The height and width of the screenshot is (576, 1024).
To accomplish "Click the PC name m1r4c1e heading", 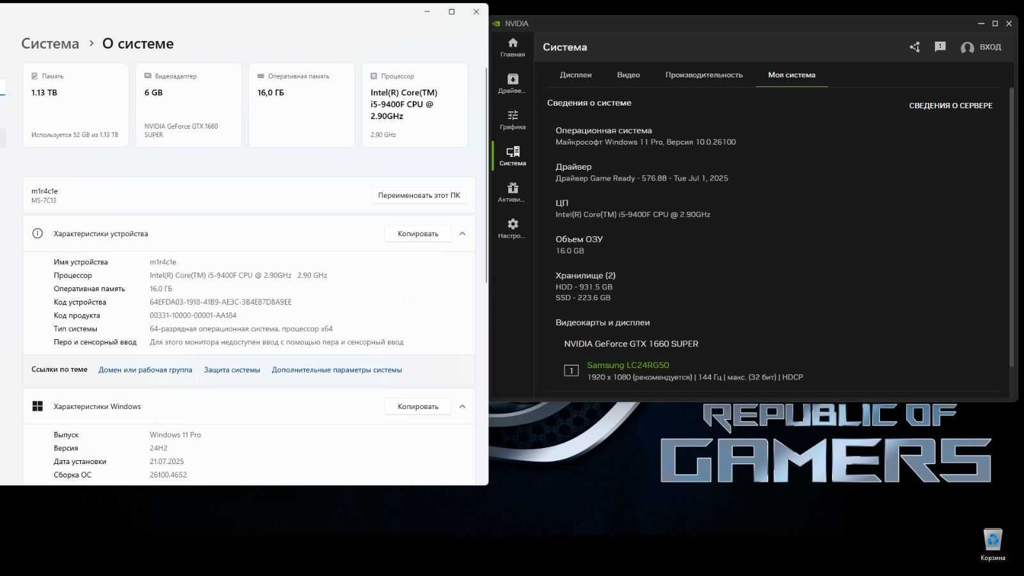I will click(x=45, y=191).
